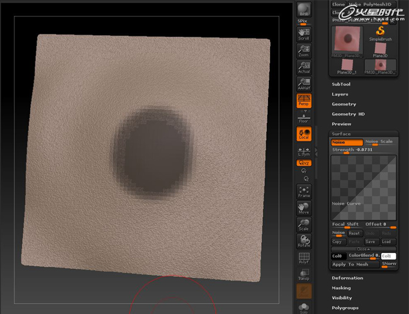The width and height of the screenshot is (409, 314).
Task: Click the Focal Shift slider
Action: 347,225
